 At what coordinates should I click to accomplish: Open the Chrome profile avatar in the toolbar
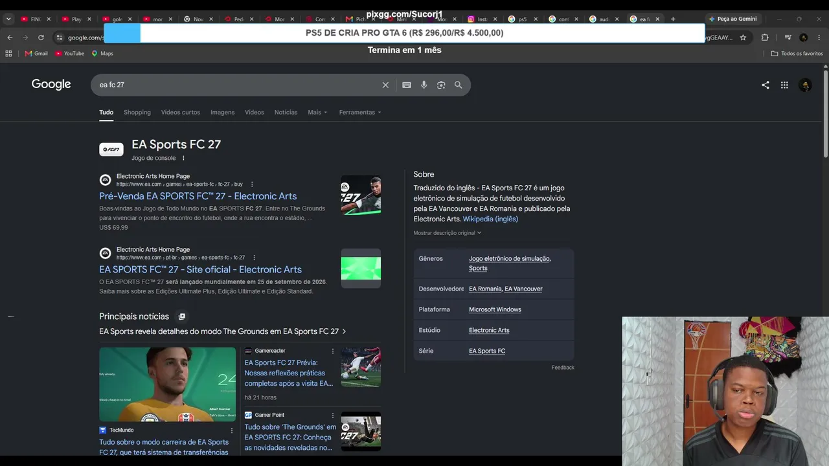click(804, 38)
